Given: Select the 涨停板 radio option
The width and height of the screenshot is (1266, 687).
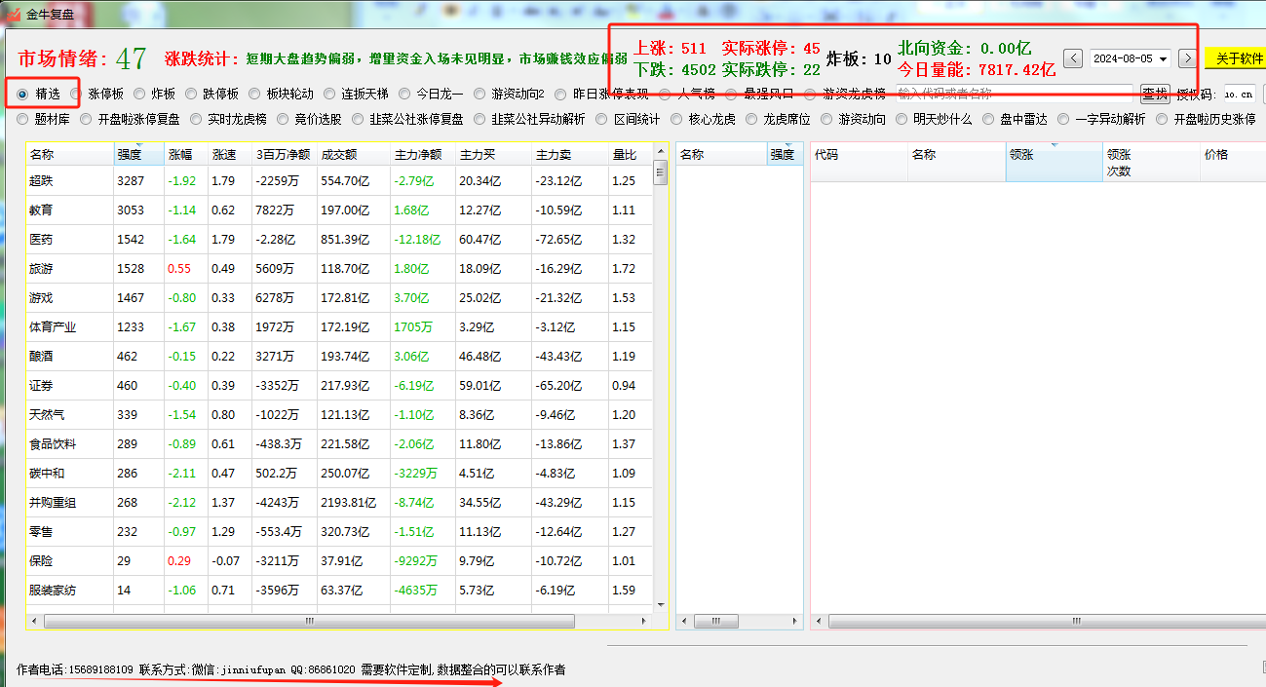Looking at the screenshot, I should (x=77, y=95).
